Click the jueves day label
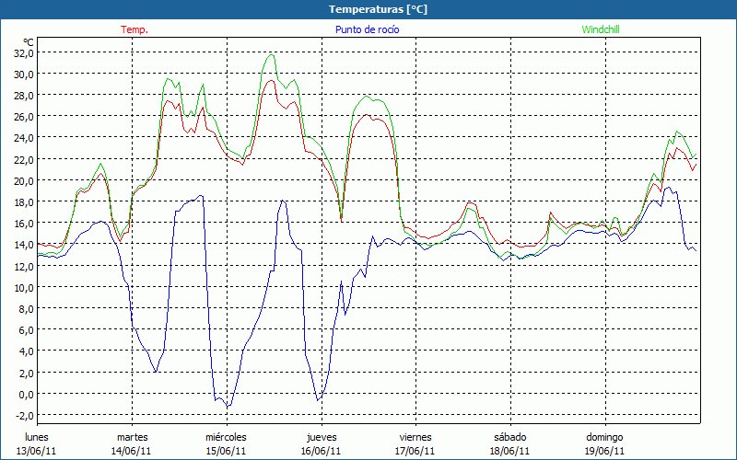 click(x=321, y=437)
